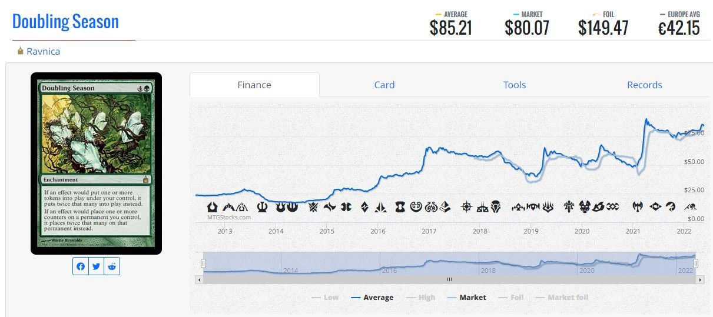Click left handle of range selector
Image resolution: width=713 pixels, height=317 pixels.
[x=204, y=263]
